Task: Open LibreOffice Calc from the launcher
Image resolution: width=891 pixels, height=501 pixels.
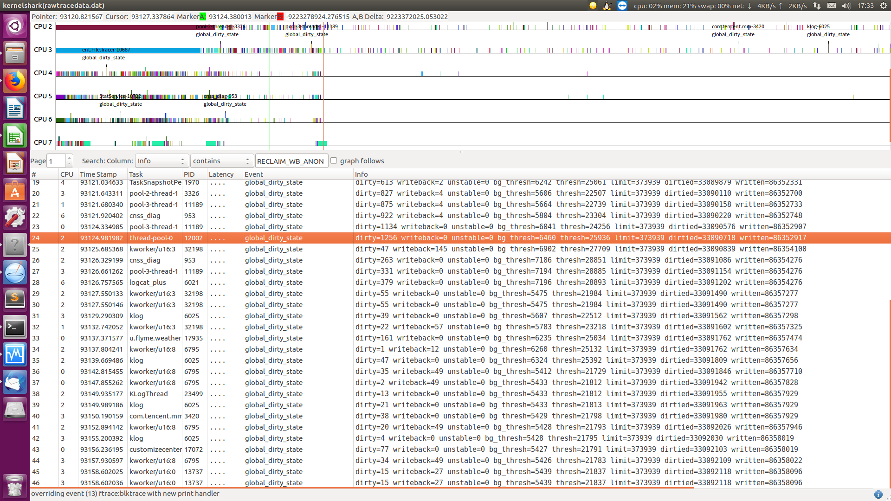Action: [15, 137]
